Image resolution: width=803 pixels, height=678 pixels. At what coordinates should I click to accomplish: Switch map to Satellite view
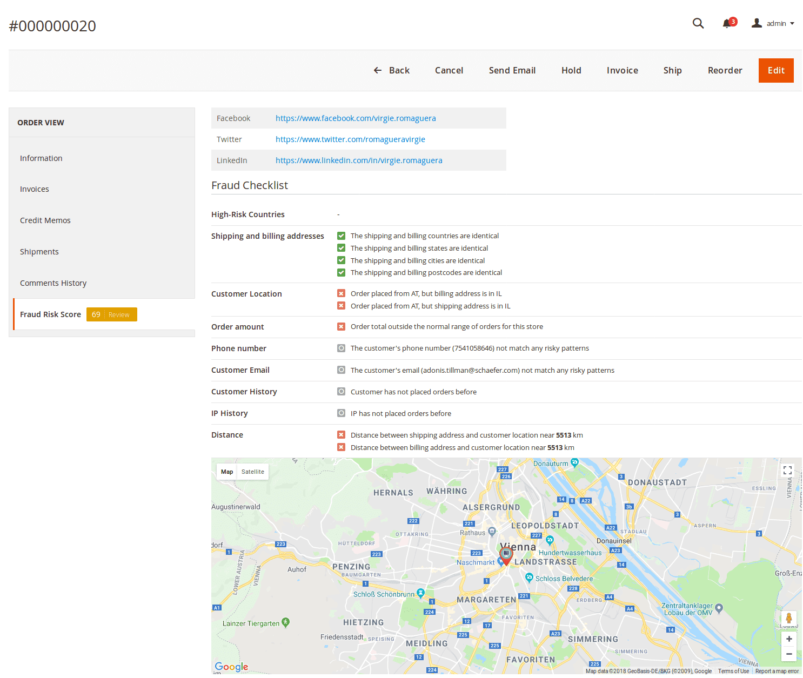click(x=252, y=472)
